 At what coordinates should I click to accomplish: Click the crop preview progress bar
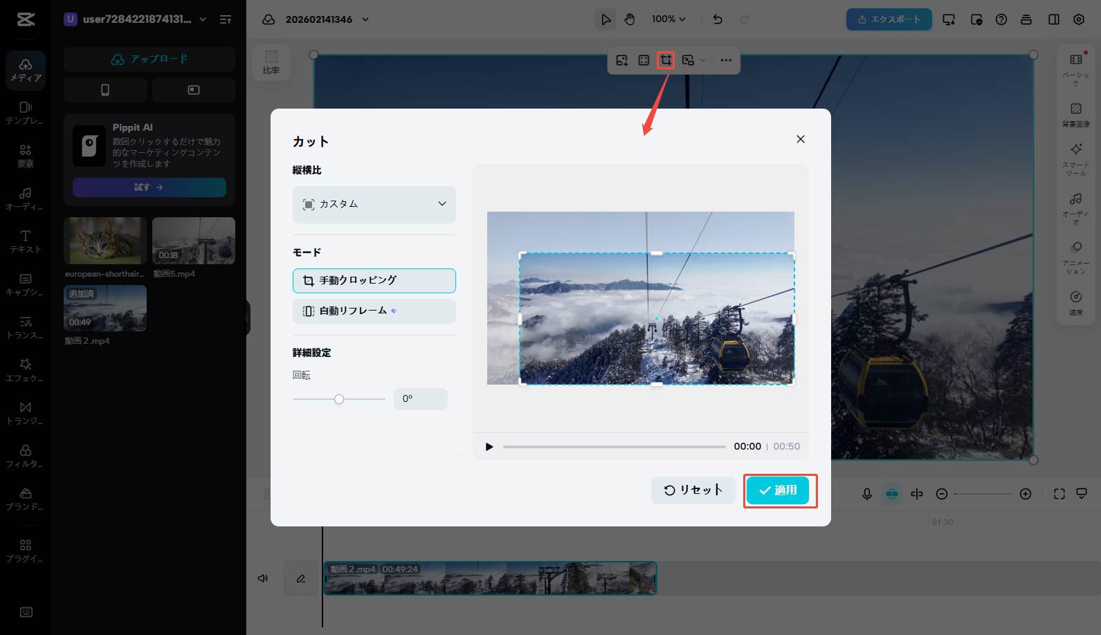click(x=615, y=447)
